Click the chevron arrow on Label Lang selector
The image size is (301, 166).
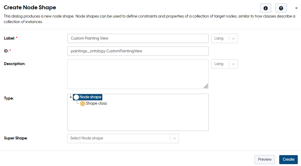pyautogui.click(x=233, y=38)
